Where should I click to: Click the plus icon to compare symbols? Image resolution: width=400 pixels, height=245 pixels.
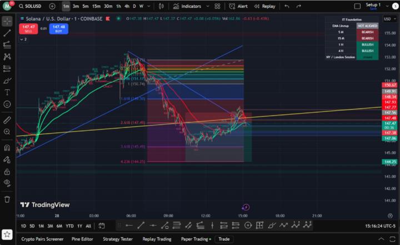(52, 6)
